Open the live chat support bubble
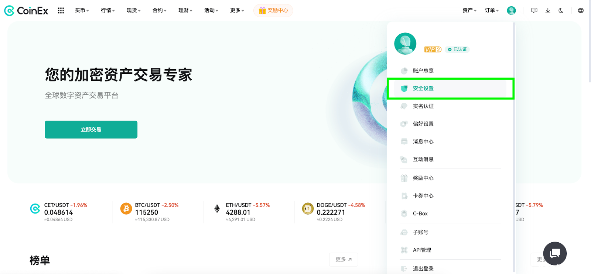This screenshot has height=274, width=591. (555, 253)
